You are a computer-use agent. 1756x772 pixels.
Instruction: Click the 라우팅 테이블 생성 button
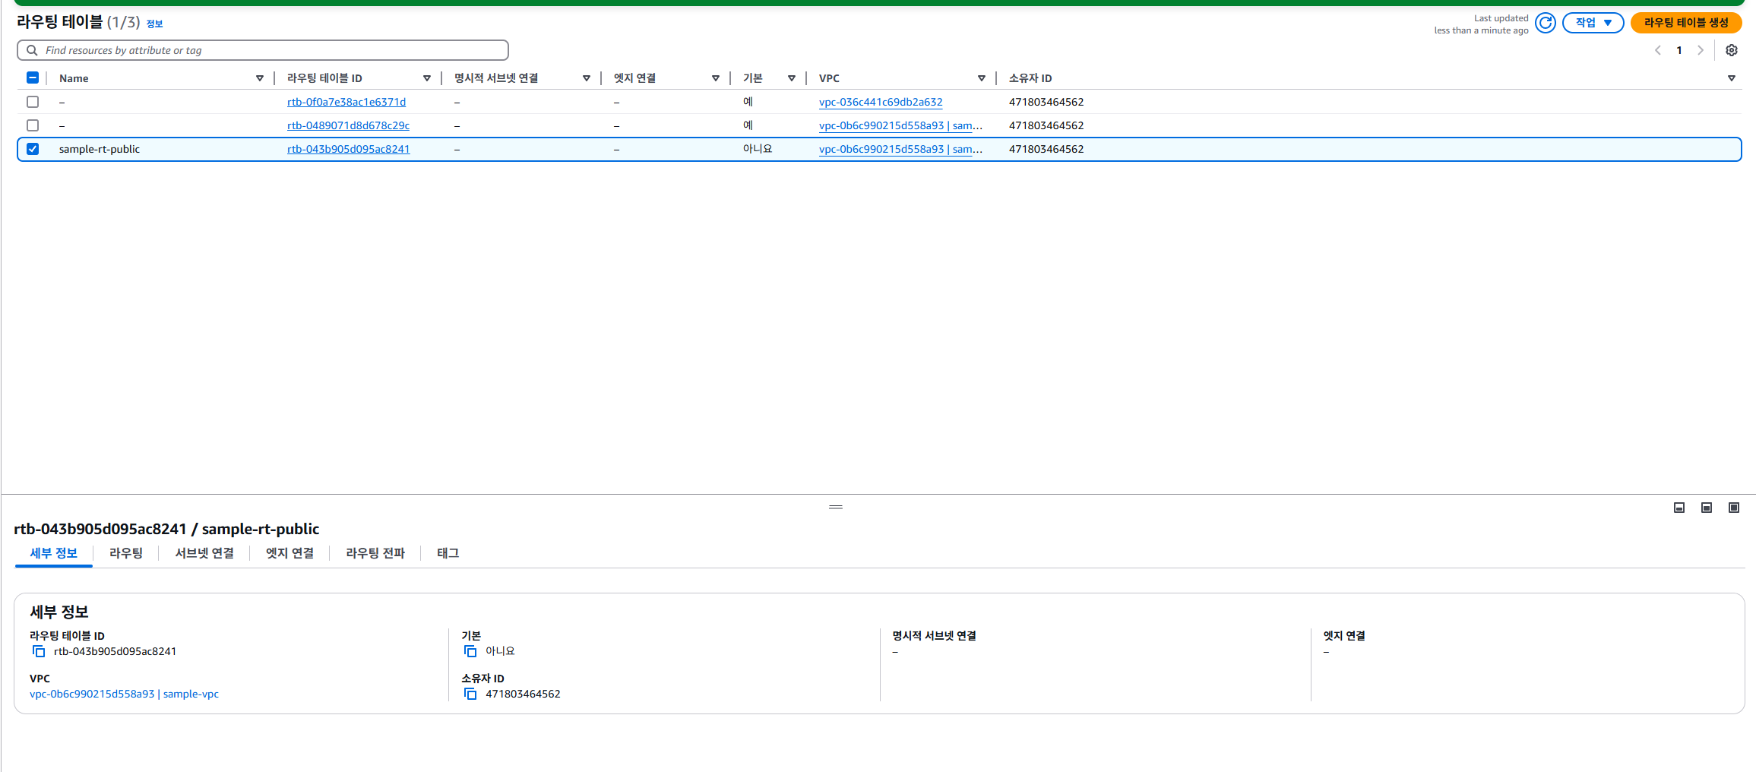[x=1685, y=23]
